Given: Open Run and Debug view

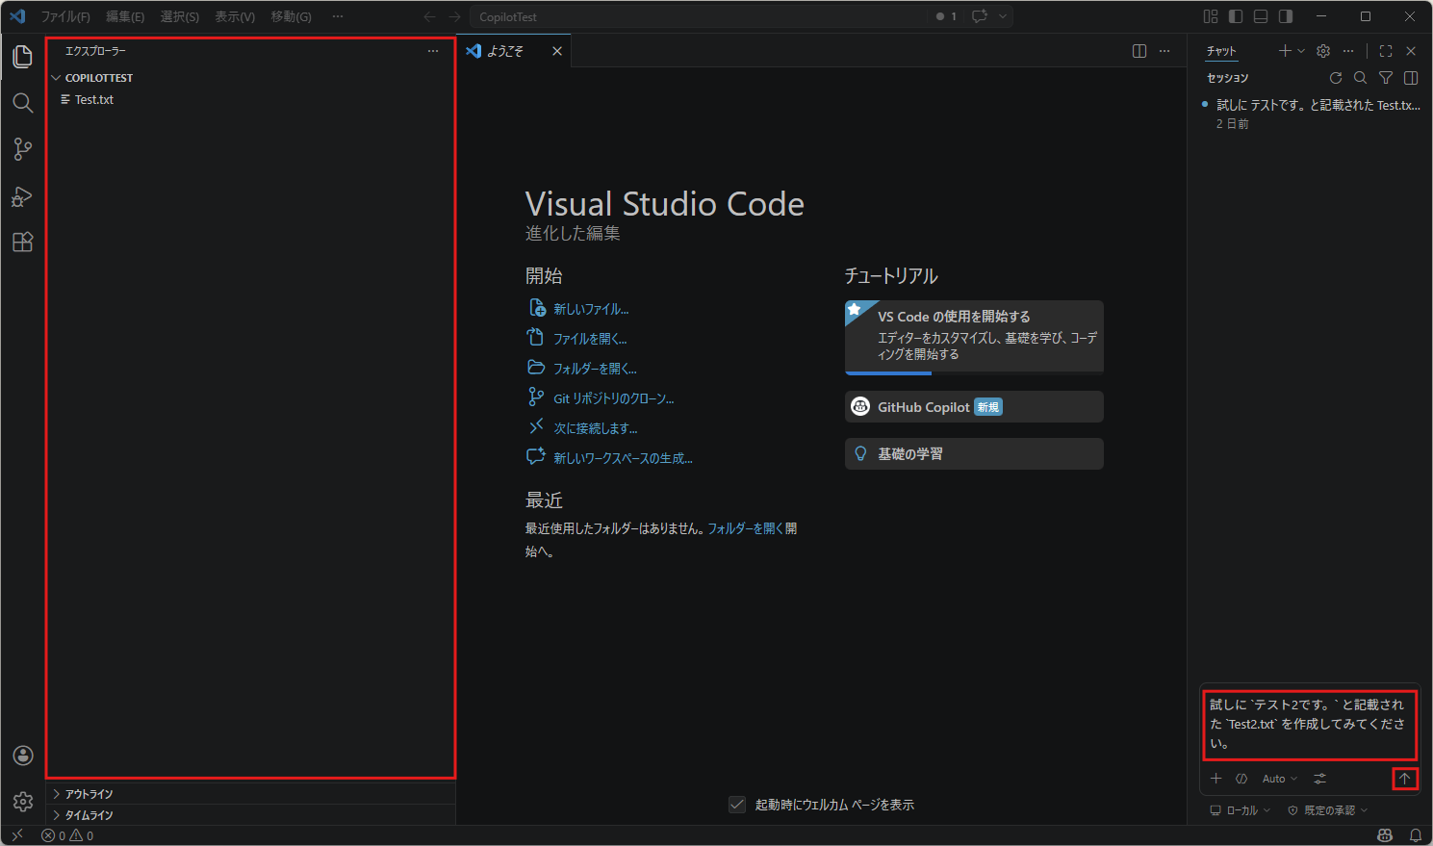Looking at the screenshot, I should pos(23,196).
